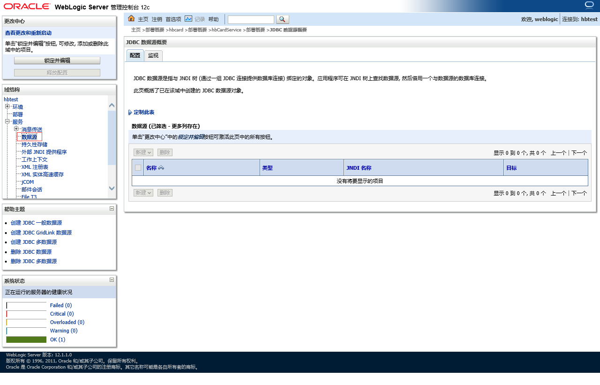This screenshot has width=600, height=385.
Task: Click domain structure scroll-down arrow
Action: [x=112, y=188]
